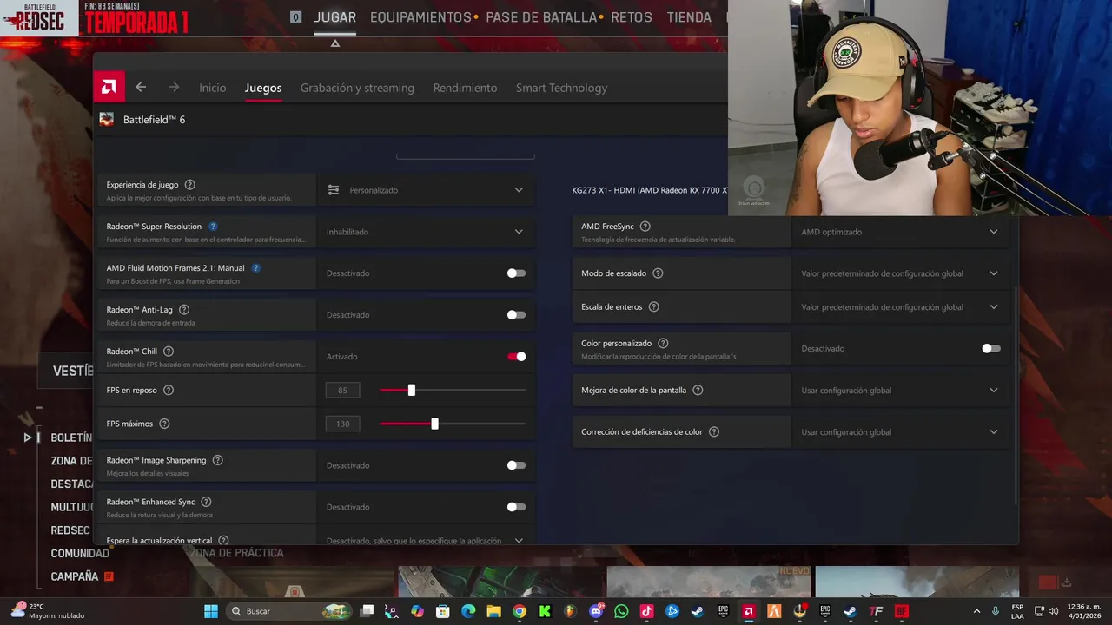The image size is (1112, 625).
Task: Open help for Mejora de color de pantalla
Action: point(698,391)
